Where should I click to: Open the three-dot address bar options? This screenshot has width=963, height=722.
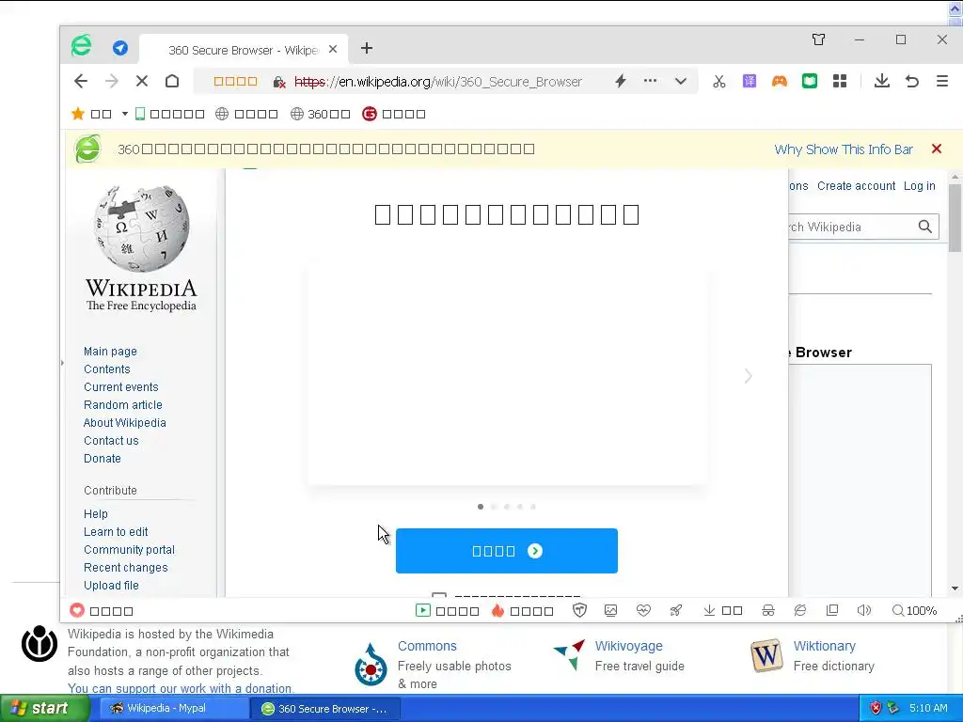(x=651, y=81)
